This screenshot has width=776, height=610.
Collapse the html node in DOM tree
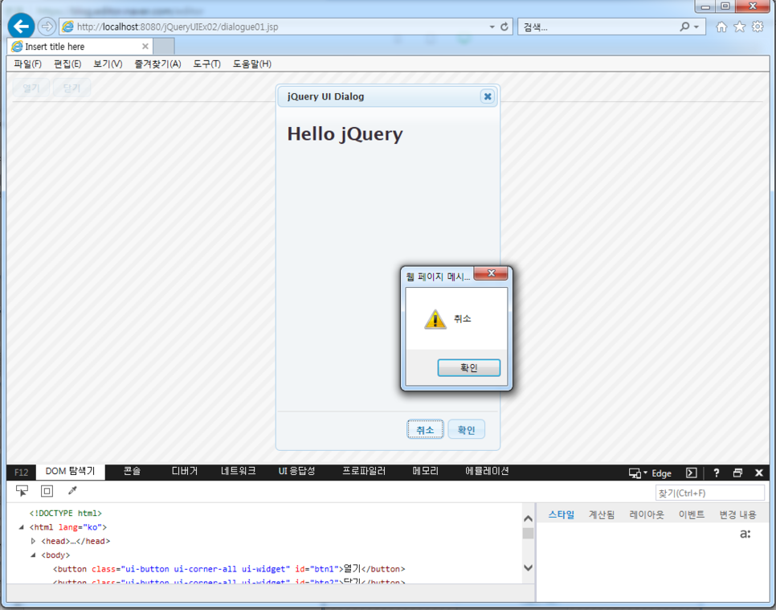pos(21,527)
